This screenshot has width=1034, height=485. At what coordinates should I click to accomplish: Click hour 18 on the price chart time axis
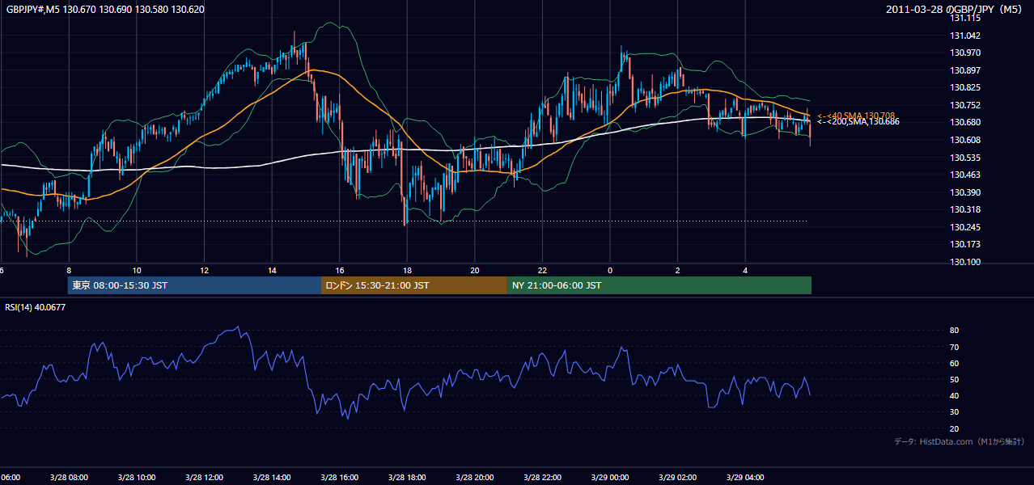(x=407, y=271)
